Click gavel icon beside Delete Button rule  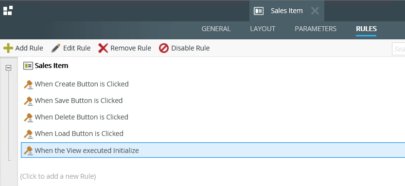tap(28, 118)
